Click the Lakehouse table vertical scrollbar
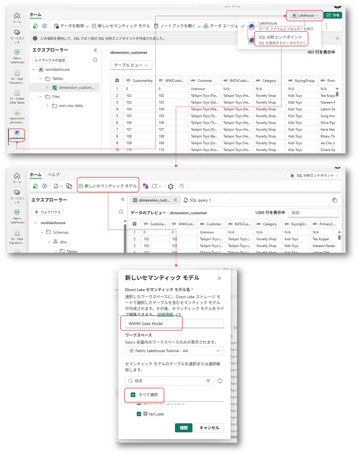 click(337, 94)
